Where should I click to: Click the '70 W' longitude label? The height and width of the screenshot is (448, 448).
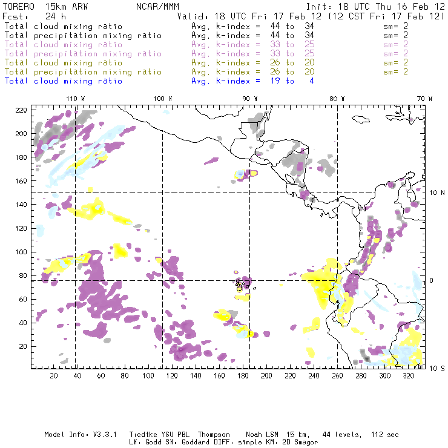coord(424,99)
